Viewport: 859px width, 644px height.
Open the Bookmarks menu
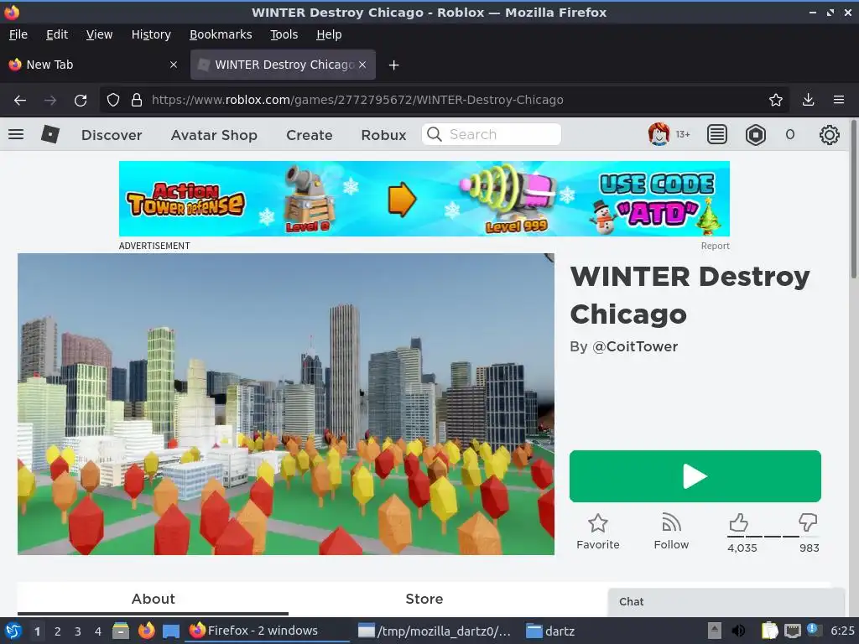(221, 34)
